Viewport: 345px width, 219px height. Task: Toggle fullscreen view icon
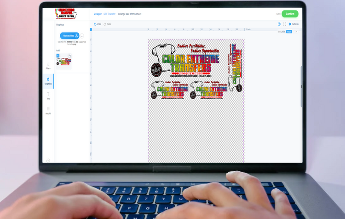pos(285,24)
